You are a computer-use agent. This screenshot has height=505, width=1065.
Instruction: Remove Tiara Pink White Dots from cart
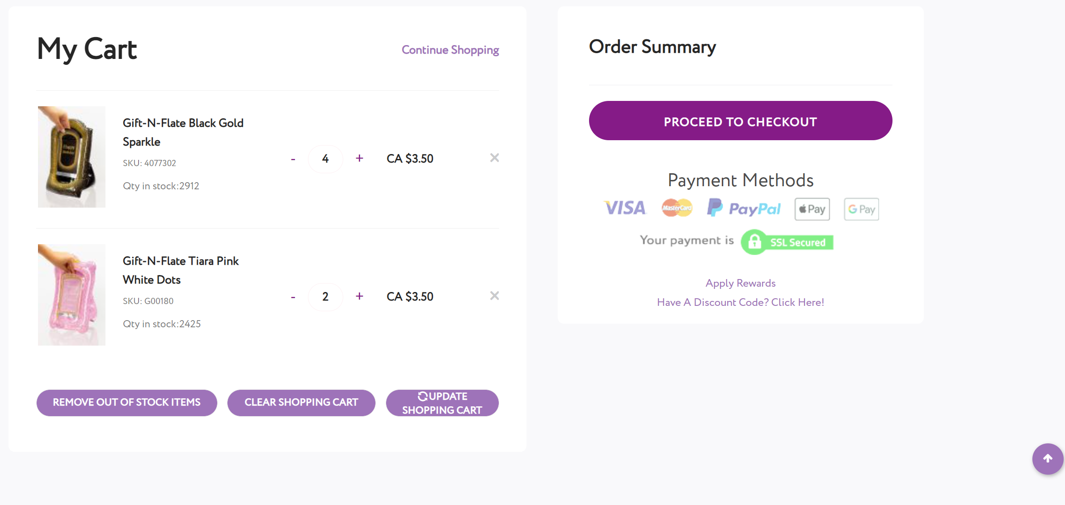point(494,296)
